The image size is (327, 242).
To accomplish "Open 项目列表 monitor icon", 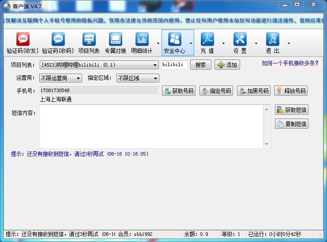I will click(x=89, y=39).
